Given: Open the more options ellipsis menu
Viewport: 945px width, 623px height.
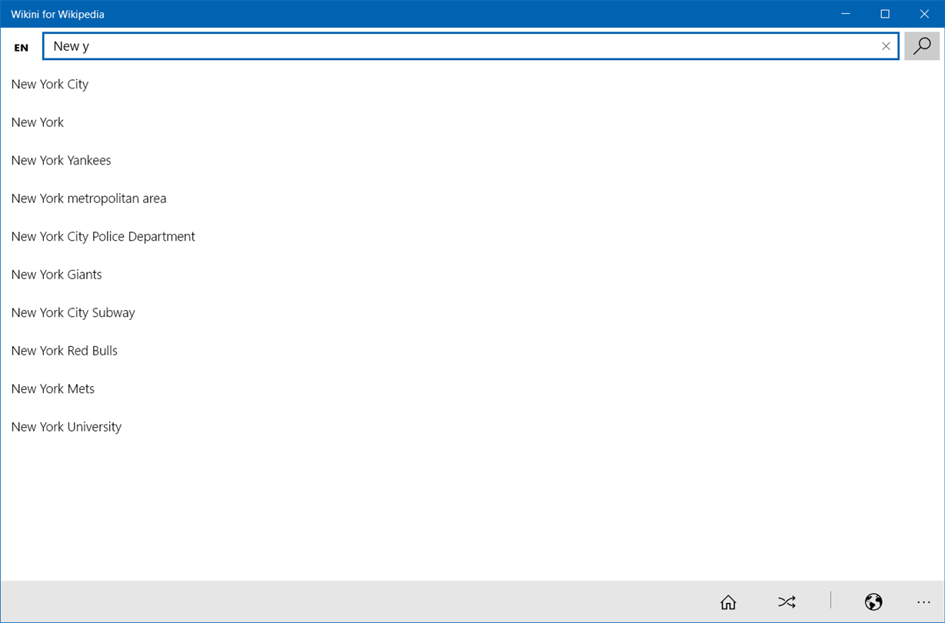Looking at the screenshot, I should (924, 601).
